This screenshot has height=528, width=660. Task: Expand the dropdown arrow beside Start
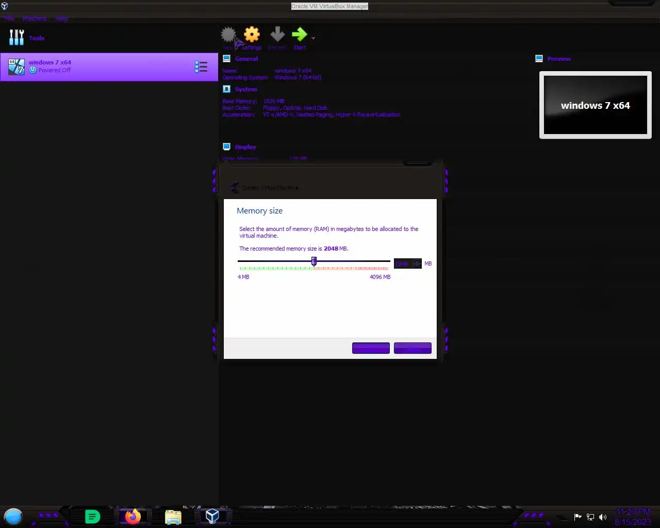(313, 38)
